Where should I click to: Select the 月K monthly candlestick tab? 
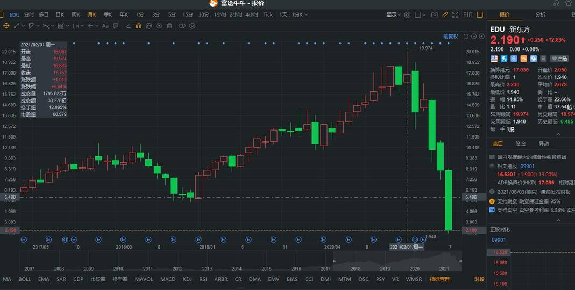(x=91, y=15)
